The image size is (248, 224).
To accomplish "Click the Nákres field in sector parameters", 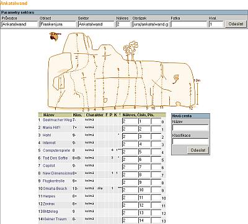I will (x=123, y=24).
